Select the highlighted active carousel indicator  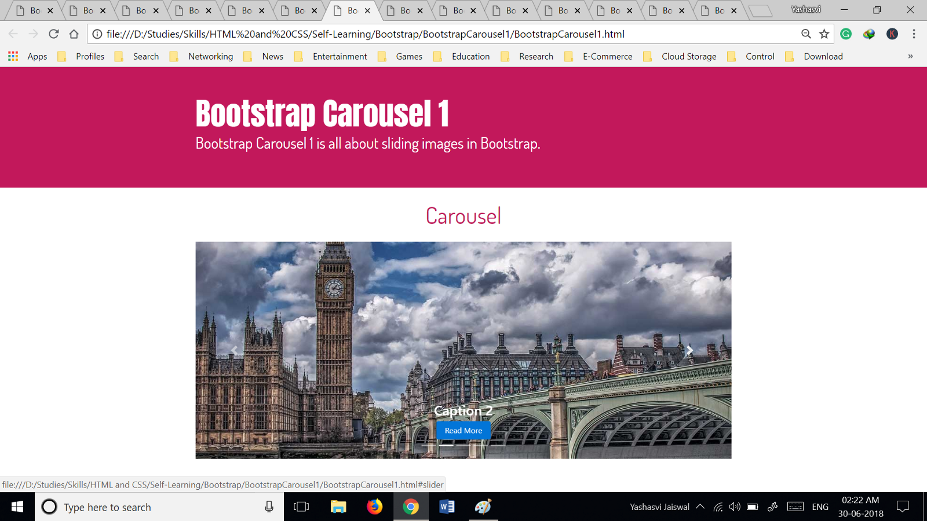click(x=446, y=445)
